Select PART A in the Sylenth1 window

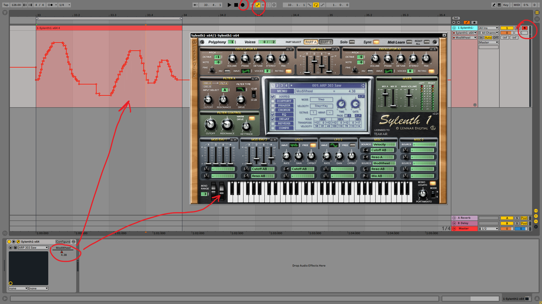tap(311, 42)
